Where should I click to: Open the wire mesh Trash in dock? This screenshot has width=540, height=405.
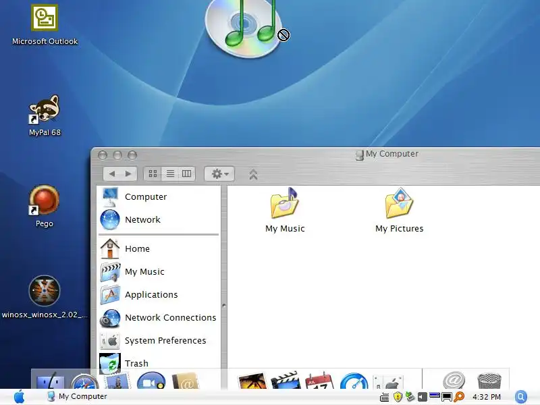click(x=489, y=381)
